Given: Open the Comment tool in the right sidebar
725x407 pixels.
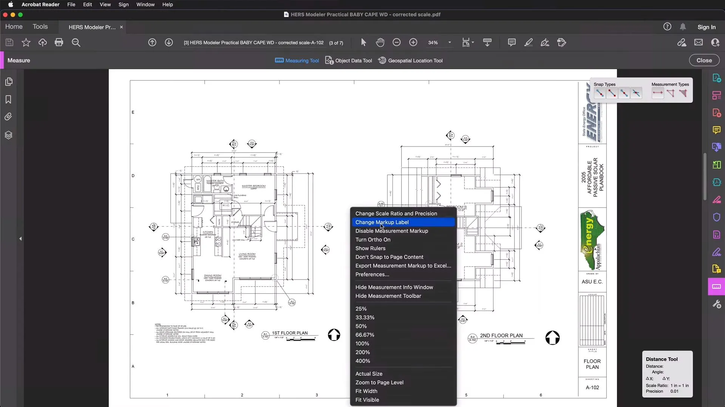Looking at the screenshot, I should tap(716, 130).
